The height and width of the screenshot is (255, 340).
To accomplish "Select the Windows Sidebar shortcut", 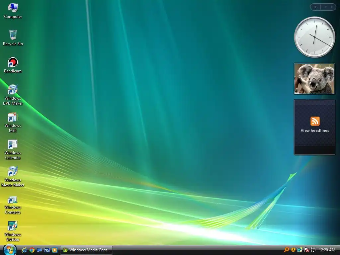I will click(x=13, y=231).
